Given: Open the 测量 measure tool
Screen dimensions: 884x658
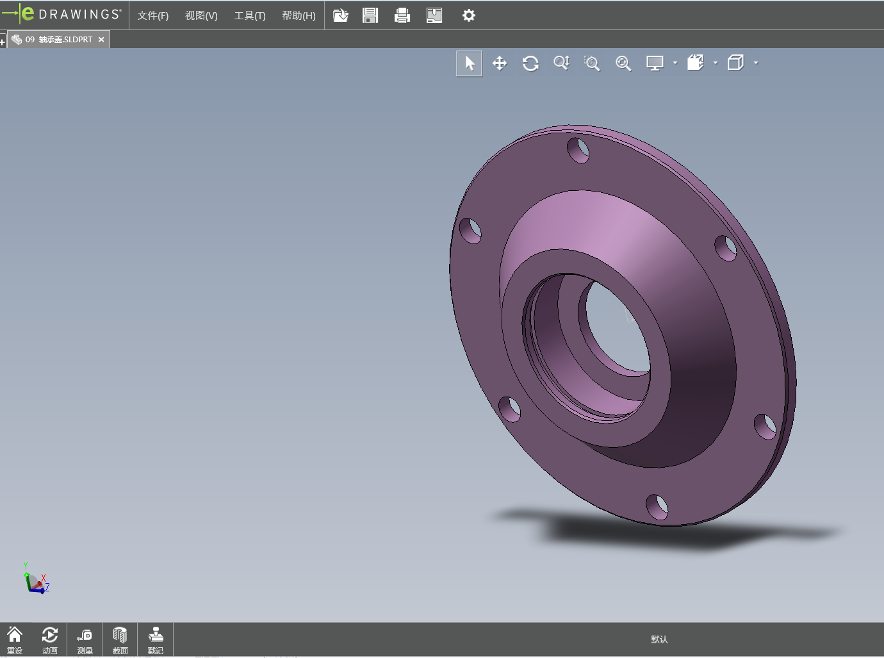Looking at the screenshot, I should [85, 640].
